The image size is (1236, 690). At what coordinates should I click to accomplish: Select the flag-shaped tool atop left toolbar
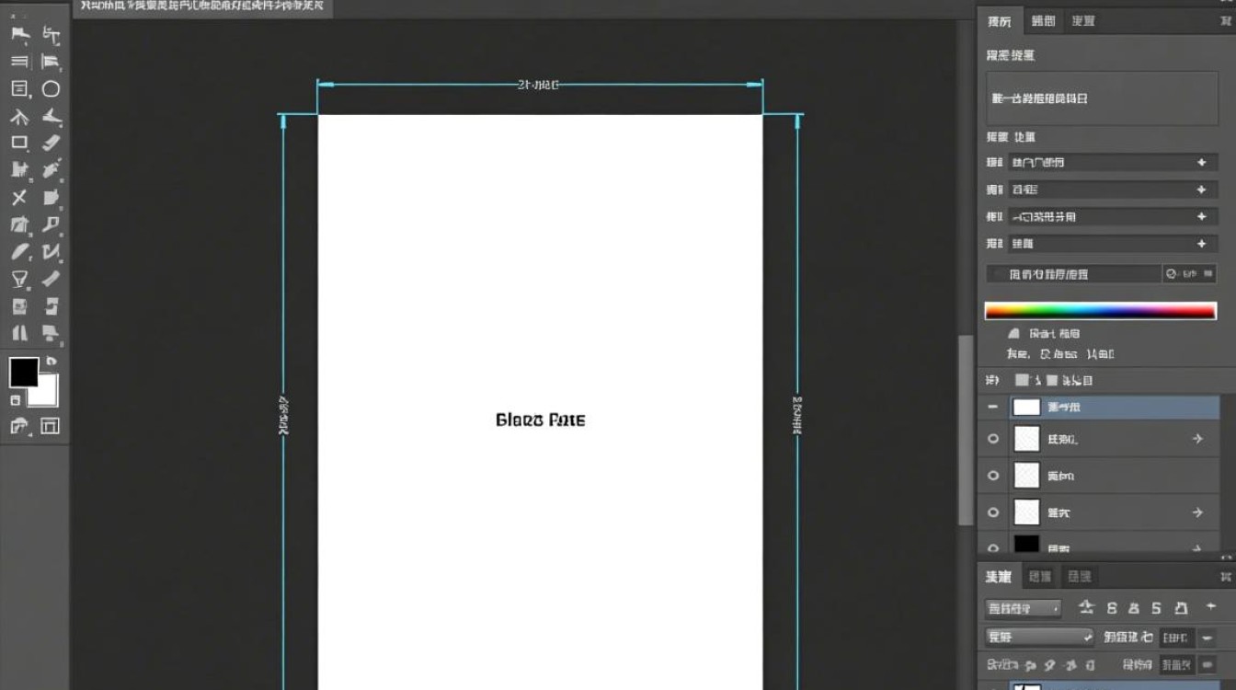pos(18,34)
